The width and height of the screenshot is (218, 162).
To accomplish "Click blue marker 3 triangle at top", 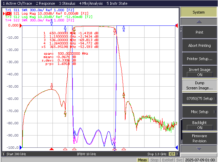I will click(x=65, y=28).
